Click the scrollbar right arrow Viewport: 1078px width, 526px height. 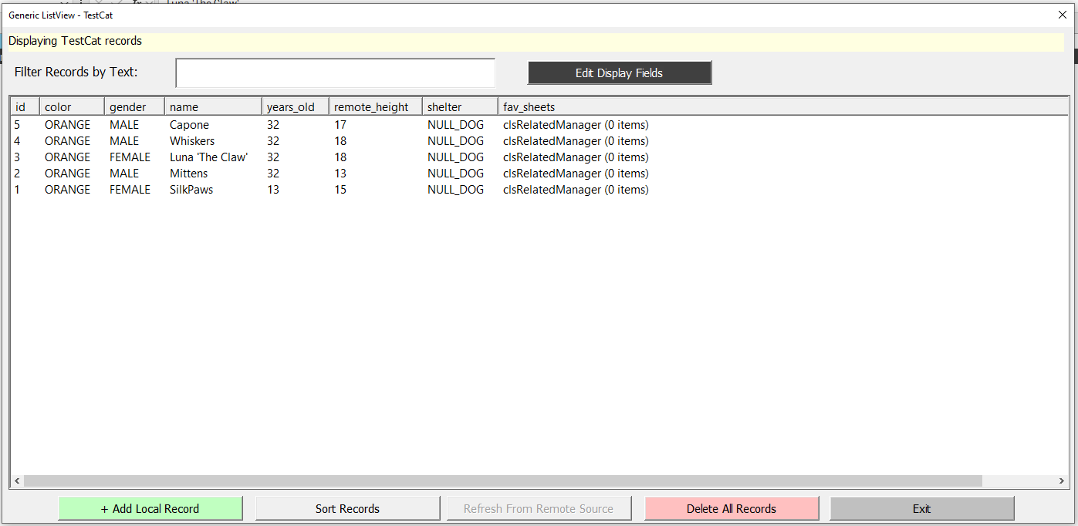pyautogui.click(x=1062, y=480)
